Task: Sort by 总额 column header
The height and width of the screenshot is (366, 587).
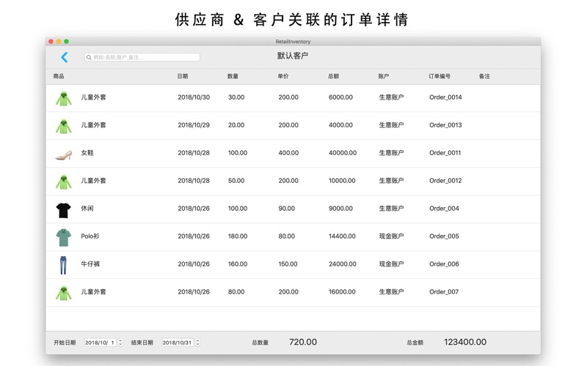Action: point(333,76)
